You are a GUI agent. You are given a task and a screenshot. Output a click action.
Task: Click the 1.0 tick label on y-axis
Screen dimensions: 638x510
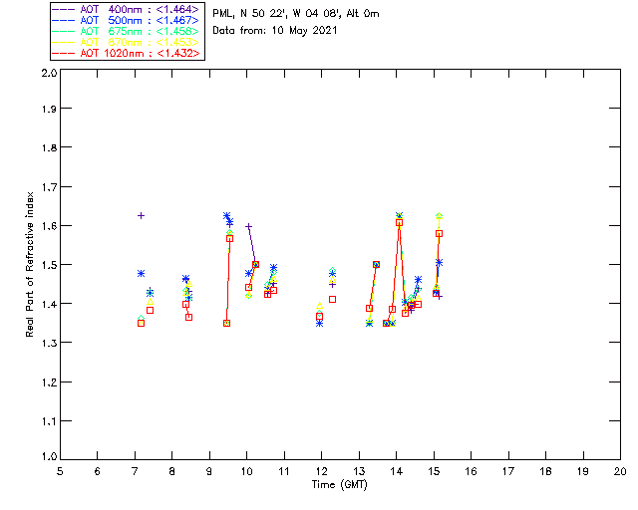(x=48, y=459)
